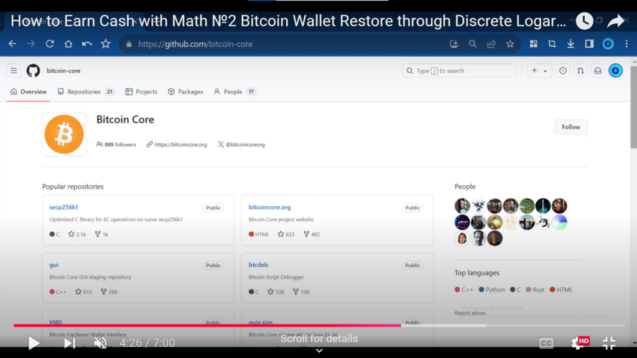
Task: Share the video with arrow icon
Action: 615,21
